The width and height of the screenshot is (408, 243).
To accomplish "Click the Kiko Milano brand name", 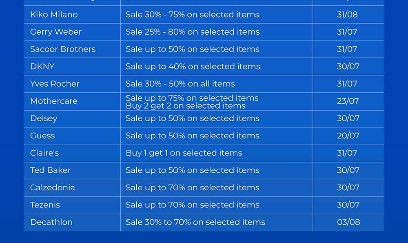I will 54,15.
